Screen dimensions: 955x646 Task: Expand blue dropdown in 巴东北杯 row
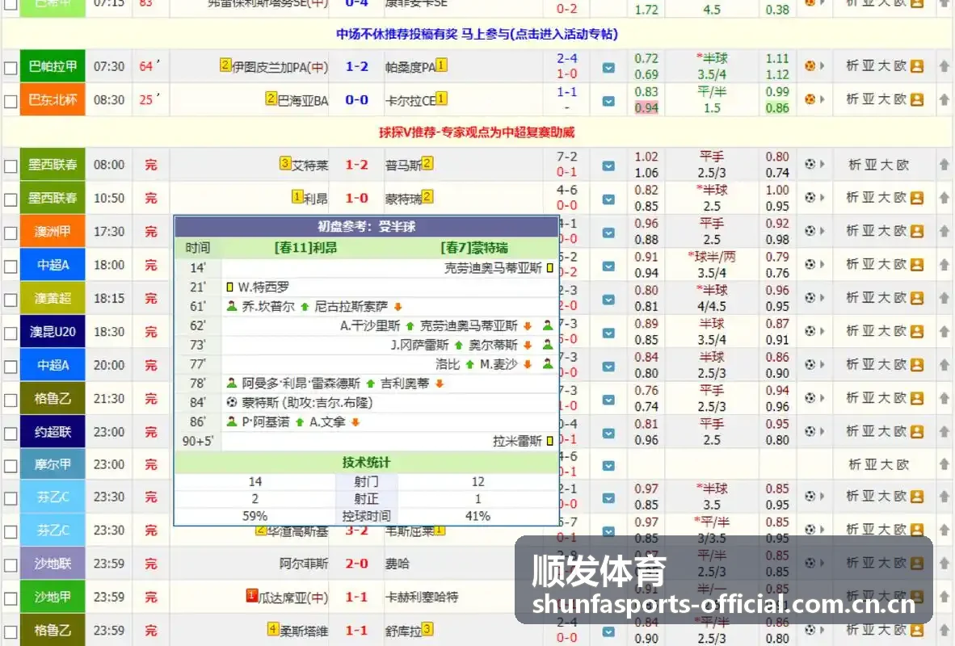[x=608, y=101]
